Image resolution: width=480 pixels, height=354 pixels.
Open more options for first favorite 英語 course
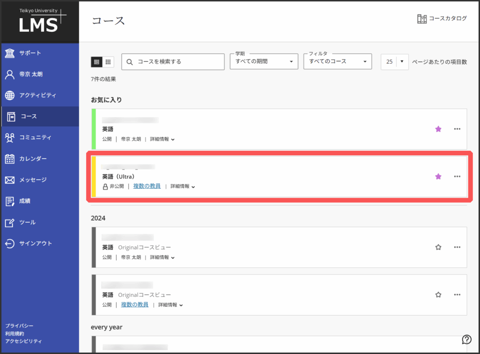click(457, 129)
